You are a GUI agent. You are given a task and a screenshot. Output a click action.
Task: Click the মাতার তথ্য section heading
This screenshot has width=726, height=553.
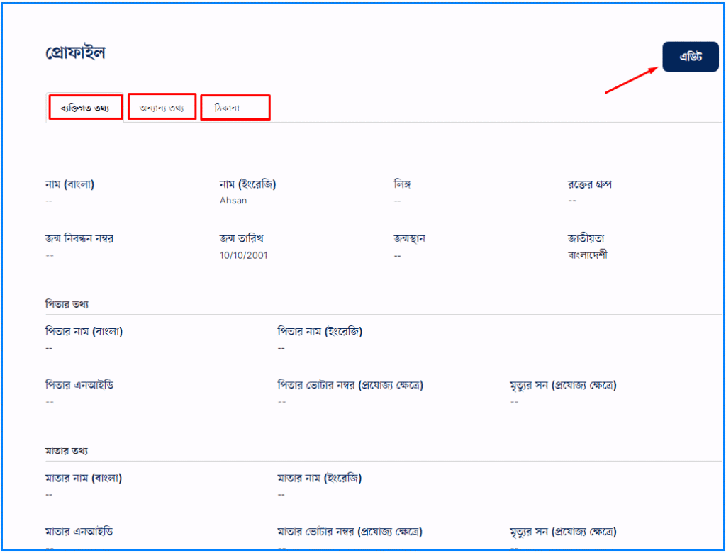point(67,451)
